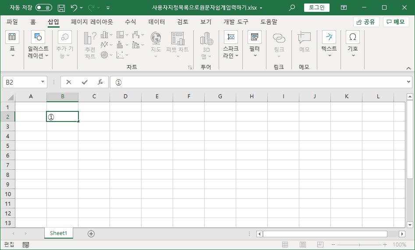Open the chart dialog launcher in 차트 group
This screenshot has width=415, height=250.
[x=190, y=68]
